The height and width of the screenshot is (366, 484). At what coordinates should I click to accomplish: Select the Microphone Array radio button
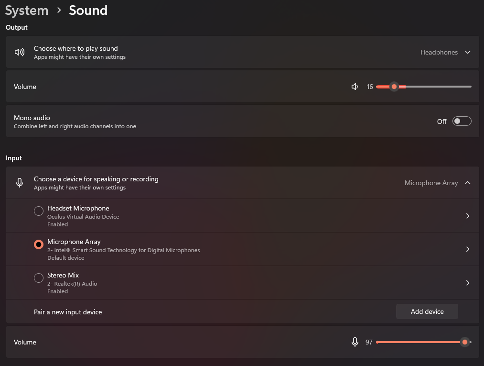point(39,244)
